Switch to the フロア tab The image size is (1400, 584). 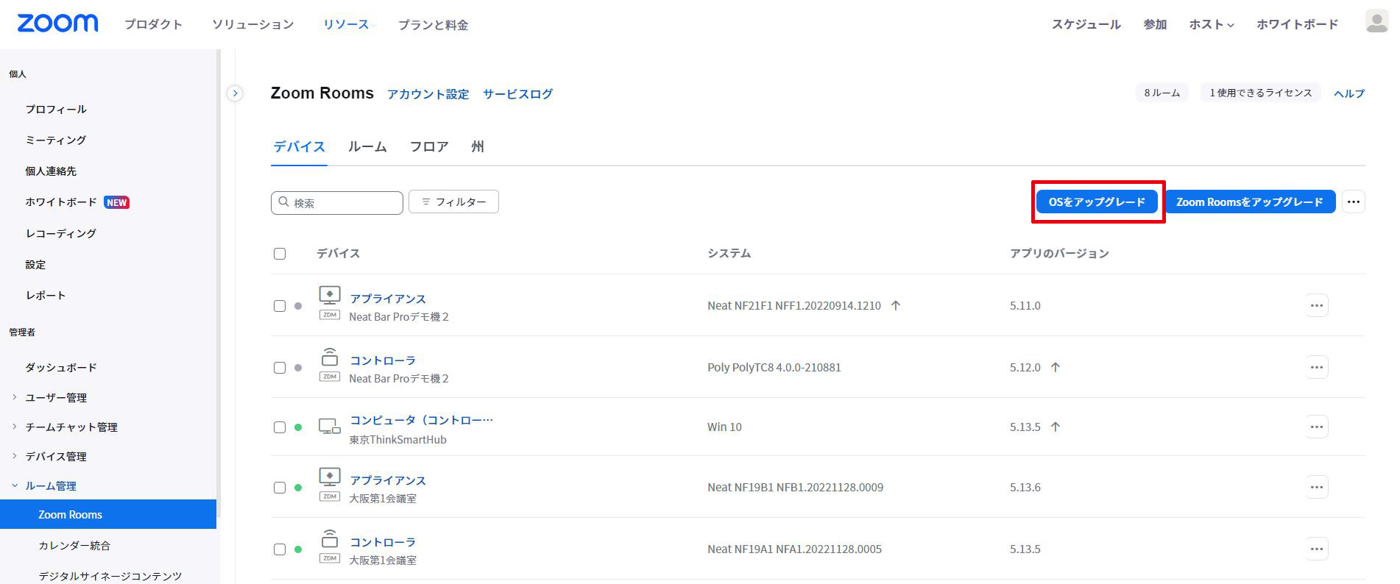429,146
